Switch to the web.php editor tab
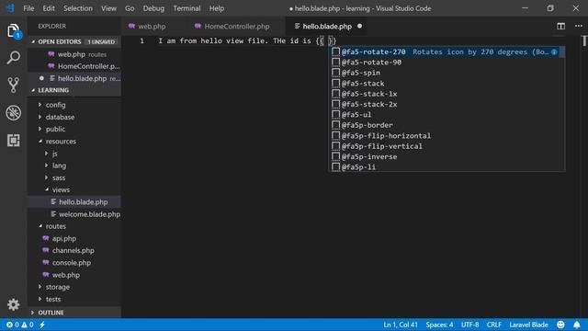Viewport: 588px width, 331px height. [152, 27]
